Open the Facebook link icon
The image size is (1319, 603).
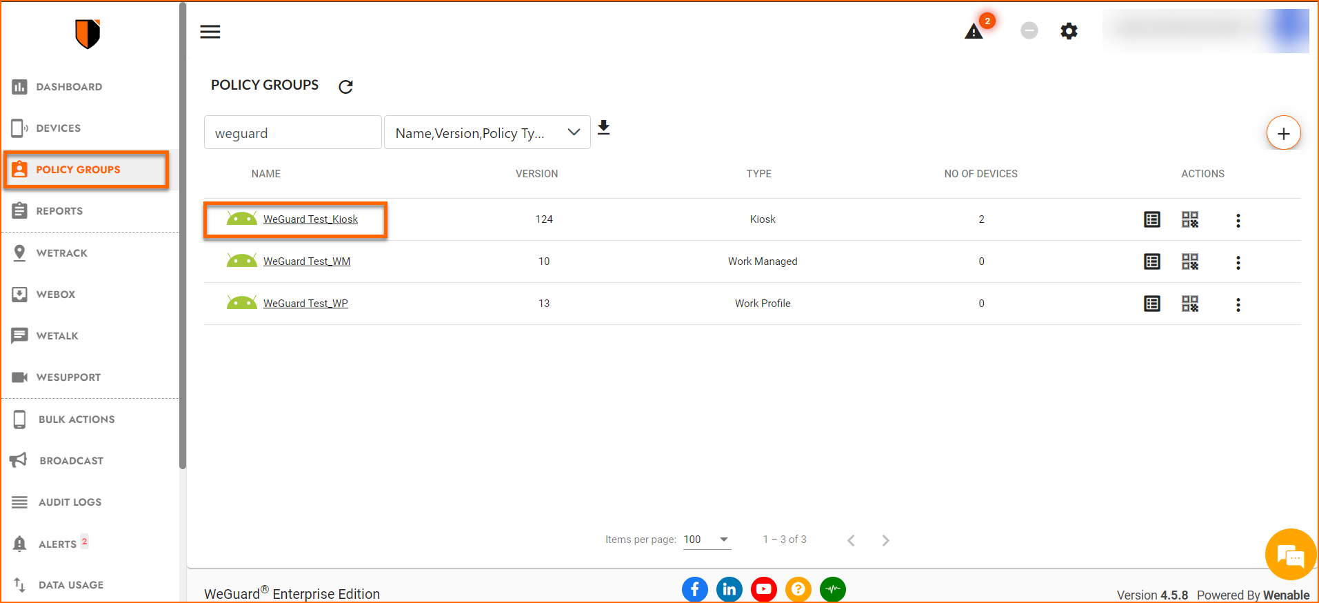tap(695, 589)
